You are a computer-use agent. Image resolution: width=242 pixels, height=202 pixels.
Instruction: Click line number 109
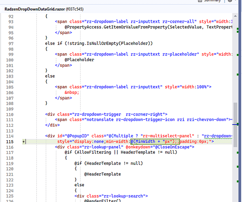(10, 109)
